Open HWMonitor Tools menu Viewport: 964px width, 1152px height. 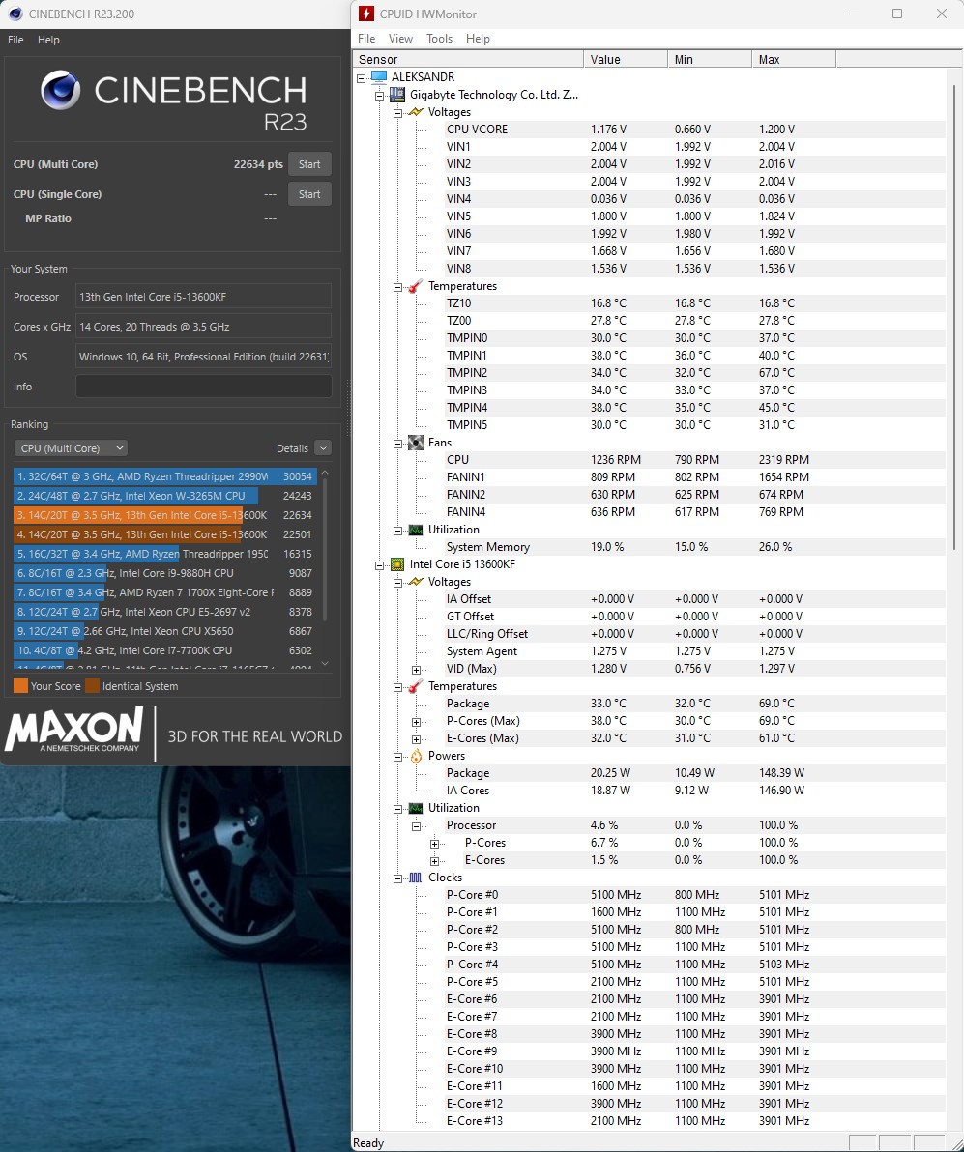tap(440, 39)
